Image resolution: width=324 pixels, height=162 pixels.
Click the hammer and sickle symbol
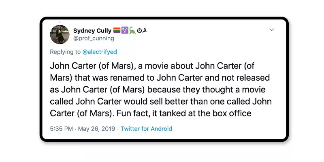145,30
